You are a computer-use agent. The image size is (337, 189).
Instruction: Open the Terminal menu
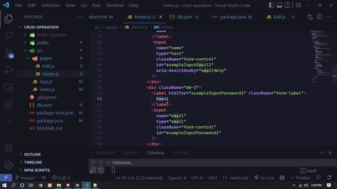[115, 5]
